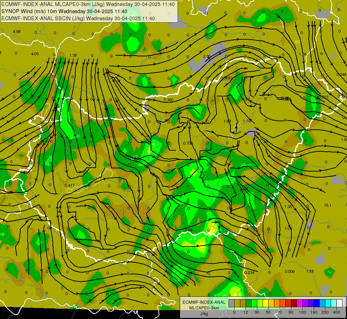347x319 pixels.
Task: Click the map value '1.38'
Action: 73,55
